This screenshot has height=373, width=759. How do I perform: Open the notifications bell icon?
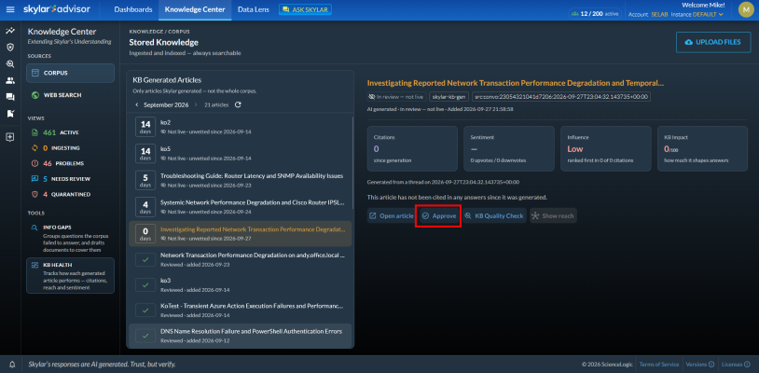tap(12, 365)
